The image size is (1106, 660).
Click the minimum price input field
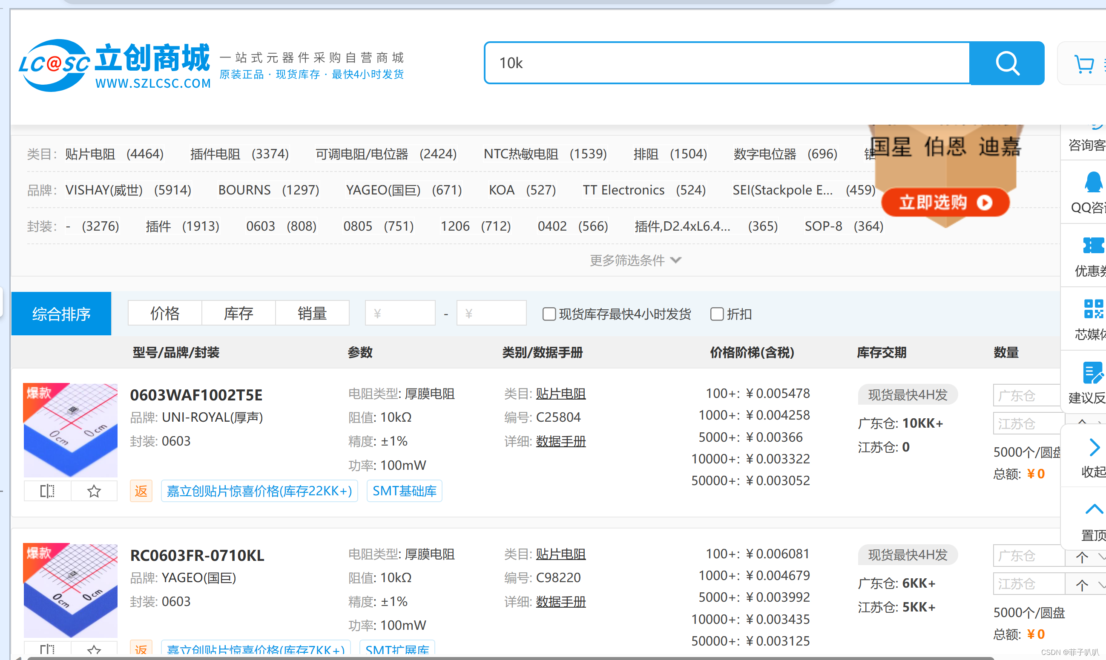point(399,313)
